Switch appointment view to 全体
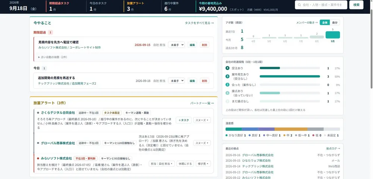This screenshot has width=373, height=179. point(325,23)
